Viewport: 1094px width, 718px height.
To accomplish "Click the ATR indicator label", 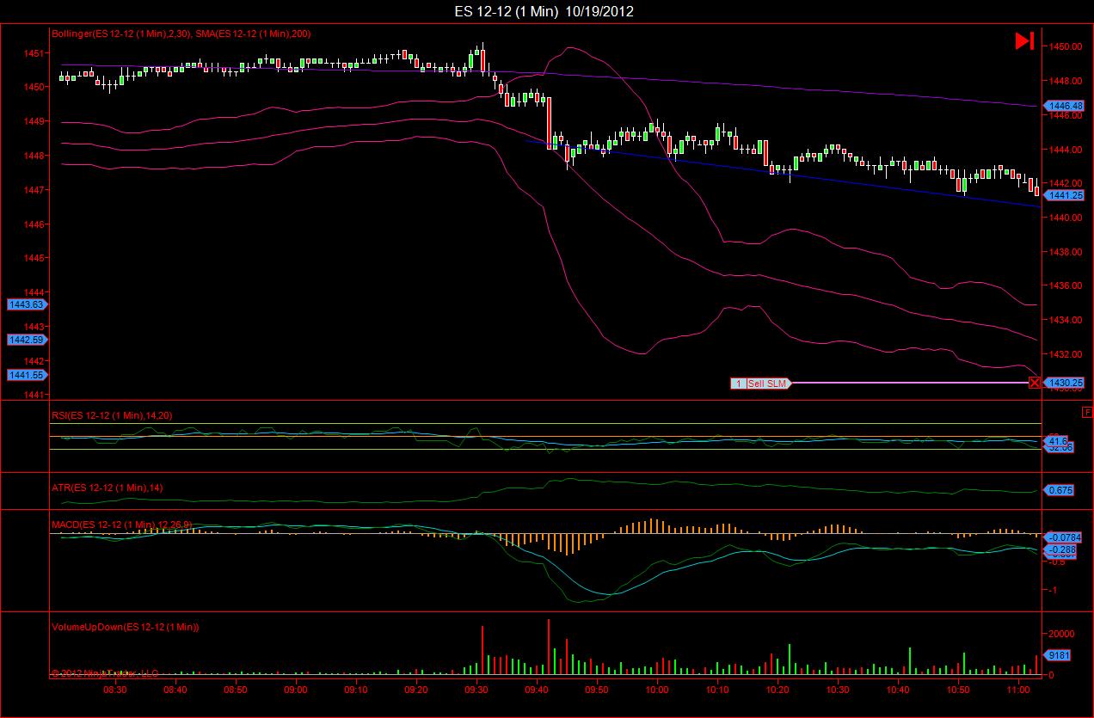I will pos(108,488).
